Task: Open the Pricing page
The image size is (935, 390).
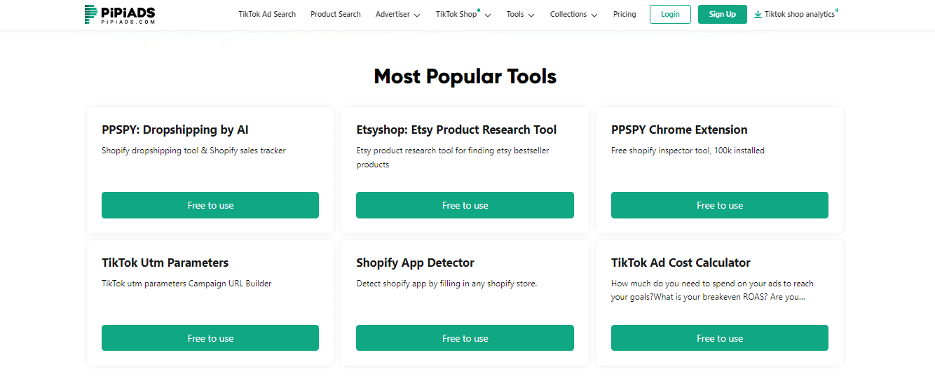Action: (x=625, y=14)
